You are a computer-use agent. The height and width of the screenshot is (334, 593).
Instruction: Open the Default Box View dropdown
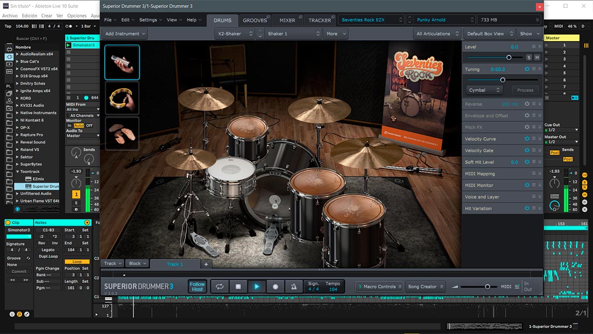coord(489,34)
